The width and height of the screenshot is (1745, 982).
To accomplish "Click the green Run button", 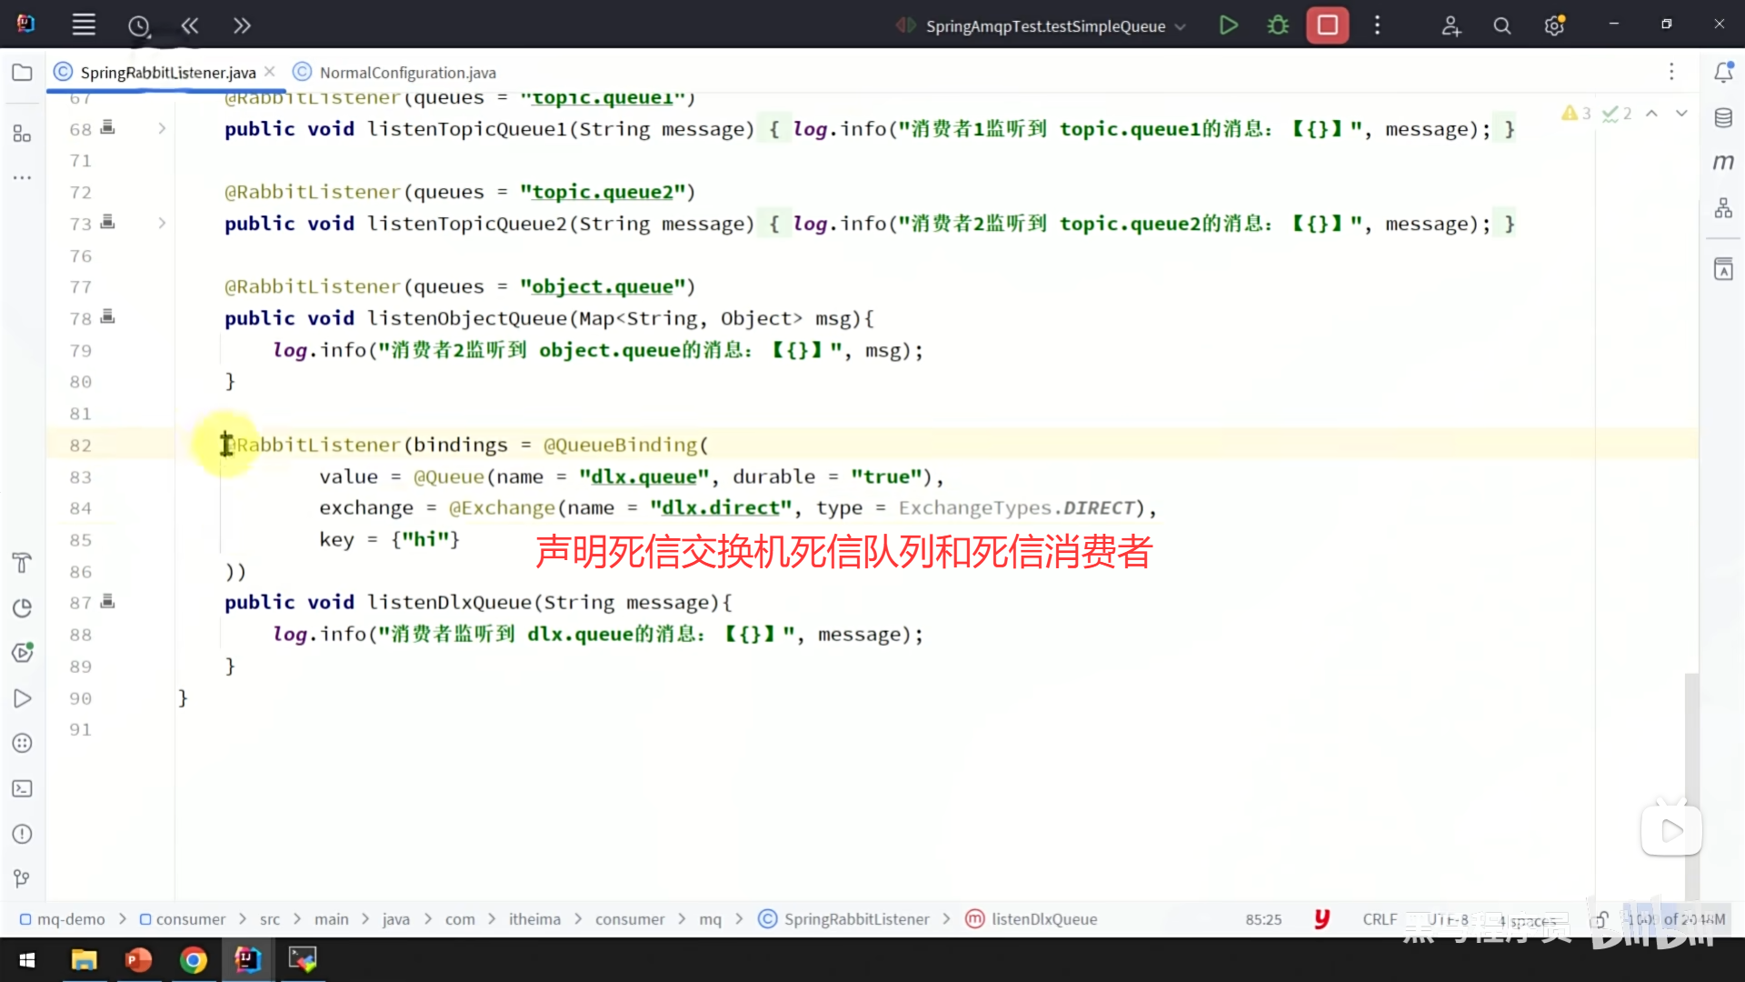I will coord(1228,25).
